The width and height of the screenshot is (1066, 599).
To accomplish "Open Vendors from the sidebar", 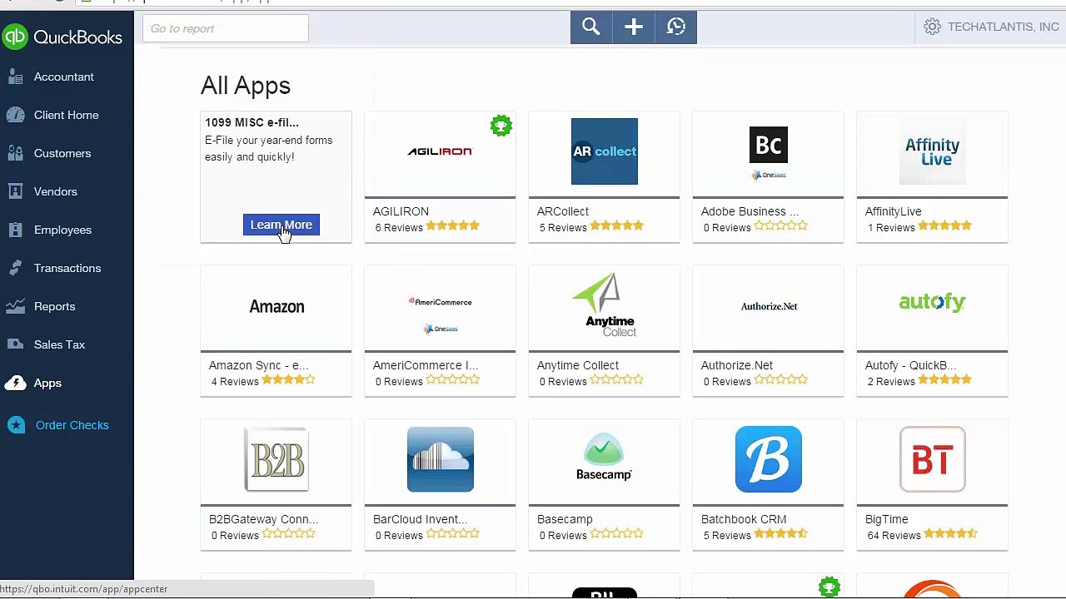I will pyautogui.click(x=55, y=191).
